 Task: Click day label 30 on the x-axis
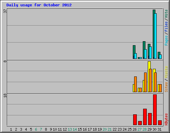[x=154, y=129]
